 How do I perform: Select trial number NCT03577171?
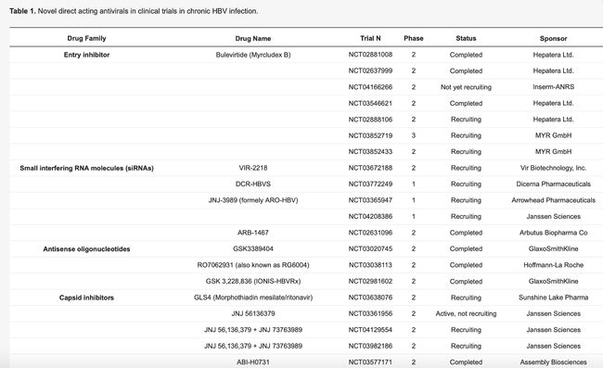pyautogui.click(x=370, y=362)
